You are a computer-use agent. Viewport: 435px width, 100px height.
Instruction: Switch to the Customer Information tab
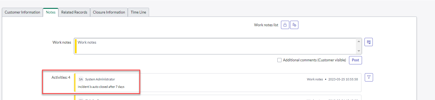click(x=22, y=12)
